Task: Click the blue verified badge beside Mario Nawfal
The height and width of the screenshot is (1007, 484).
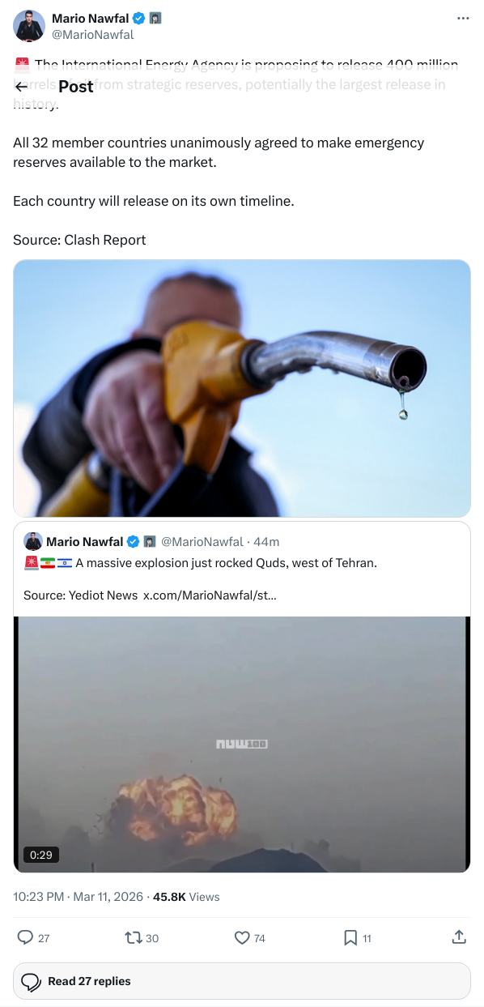Action: pyautogui.click(x=139, y=18)
